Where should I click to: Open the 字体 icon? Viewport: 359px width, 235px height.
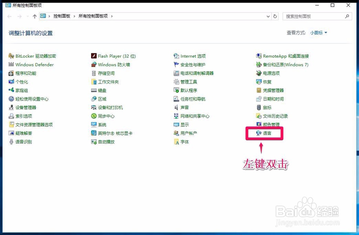176,142
